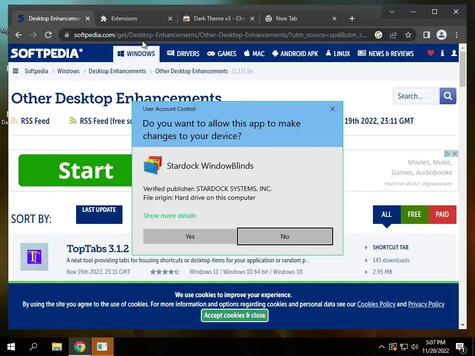Open the hamburger menu in breadcrumb bar

(x=15, y=71)
